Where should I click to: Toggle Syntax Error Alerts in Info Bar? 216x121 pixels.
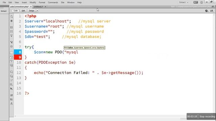coord(11,65)
